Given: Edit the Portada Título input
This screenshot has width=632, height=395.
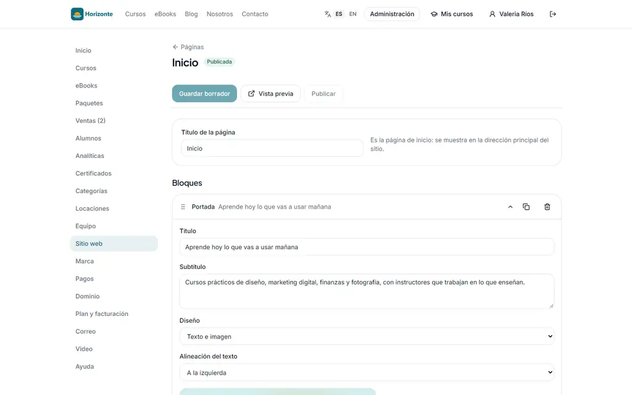Looking at the screenshot, I should [x=367, y=247].
